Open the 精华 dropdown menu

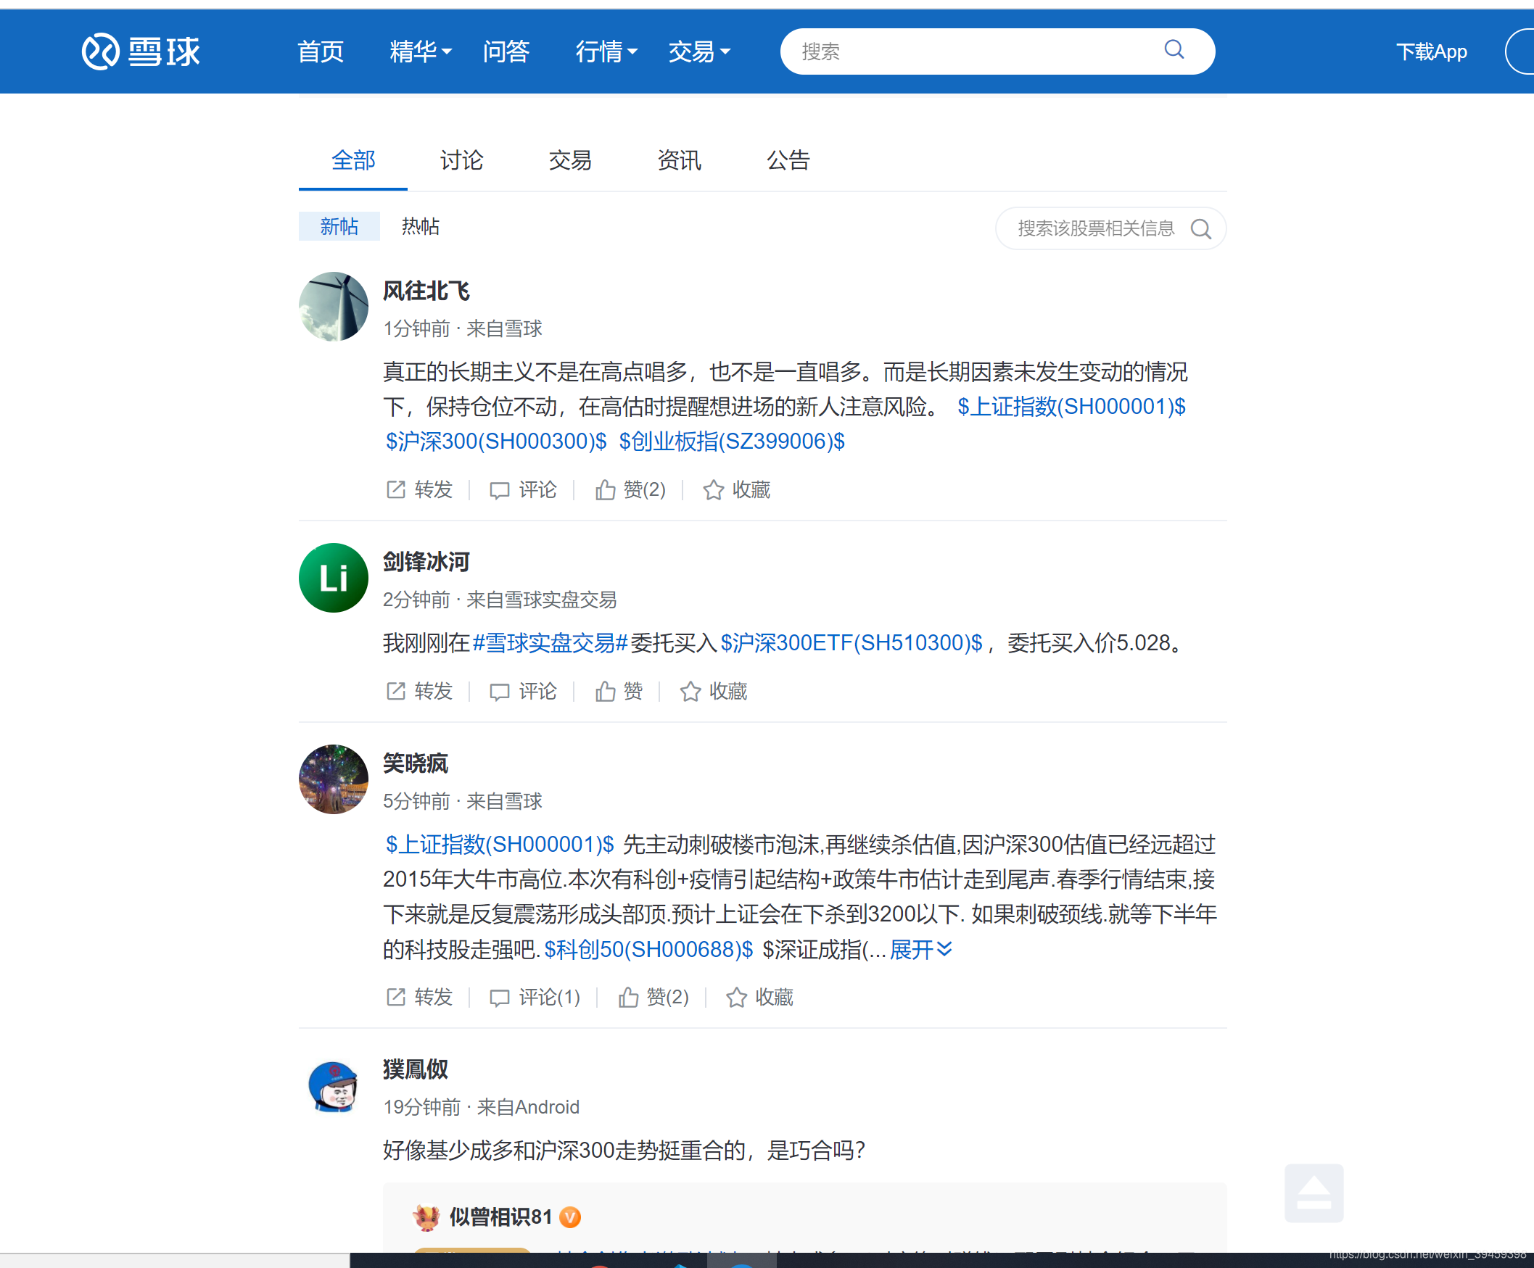click(x=420, y=51)
